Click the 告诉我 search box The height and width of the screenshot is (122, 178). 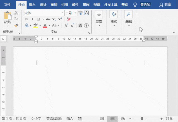click(145, 5)
